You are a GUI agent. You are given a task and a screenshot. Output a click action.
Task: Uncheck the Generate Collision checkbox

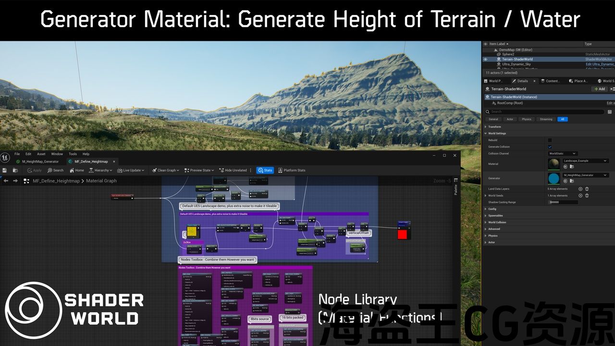pyautogui.click(x=550, y=147)
